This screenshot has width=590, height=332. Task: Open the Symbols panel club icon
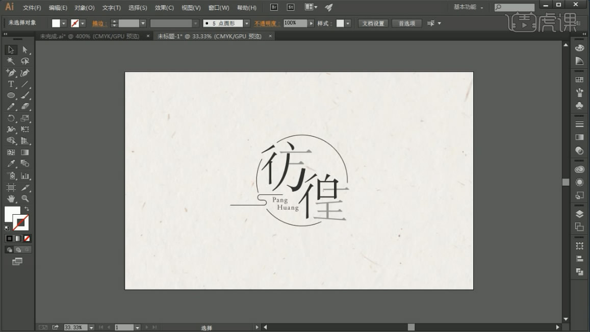[x=579, y=106]
